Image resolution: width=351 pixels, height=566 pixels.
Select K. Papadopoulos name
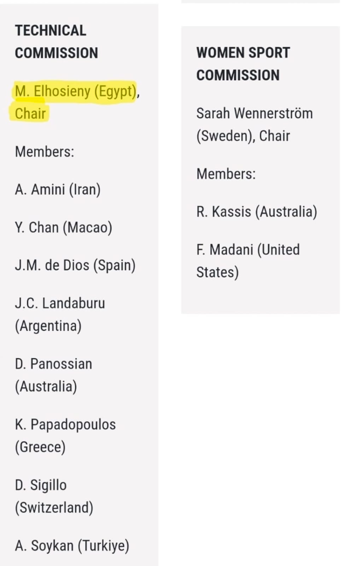point(65,424)
